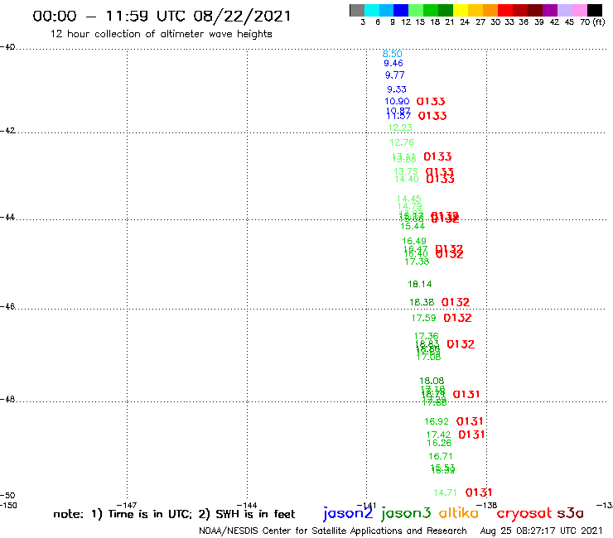Select the lavender swatch in the color scale
This screenshot has height=538, width=613.
tap(565, 10)
